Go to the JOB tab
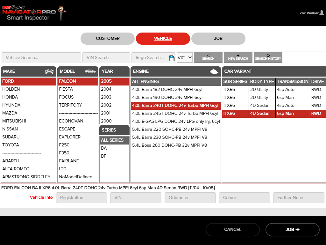Screen dimensions: 326x245 tap(218, 39)
